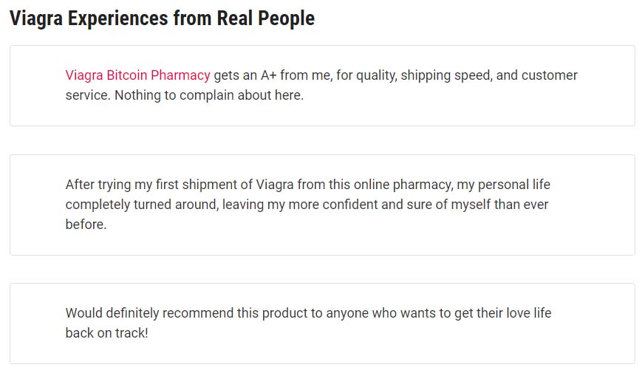The width and height of the screenshot is (642, 373).
Task: Click 'customer' in the first review
Action: (550, 75)
